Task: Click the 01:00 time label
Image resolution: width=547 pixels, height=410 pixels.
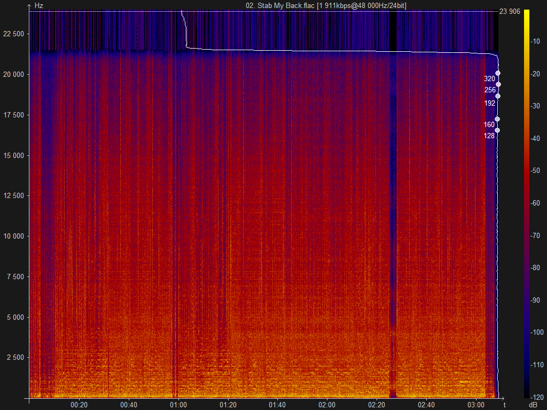Action: [178, 405]
